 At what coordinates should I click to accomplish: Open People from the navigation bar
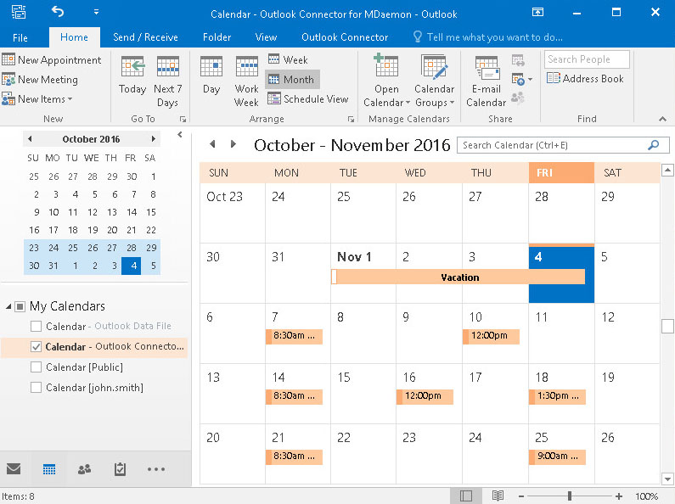(84, 468)
